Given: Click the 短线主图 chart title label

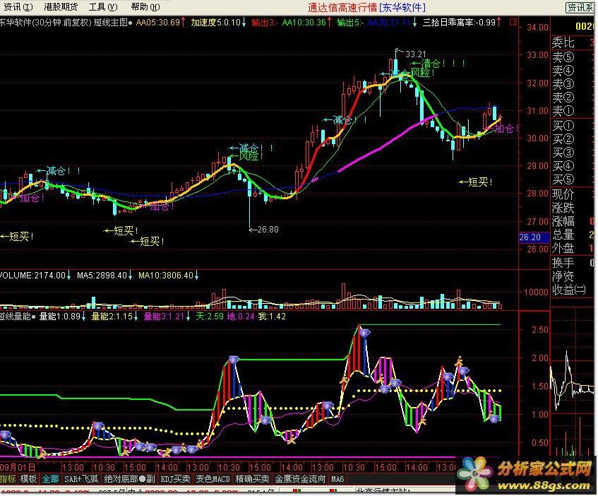Looking at the screenshot, I should point(111,23).
